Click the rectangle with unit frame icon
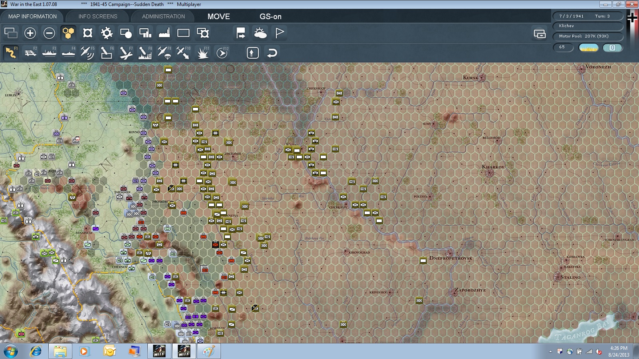Image resolution: width=639 pixels, height=359 pixels. (202, 33)
